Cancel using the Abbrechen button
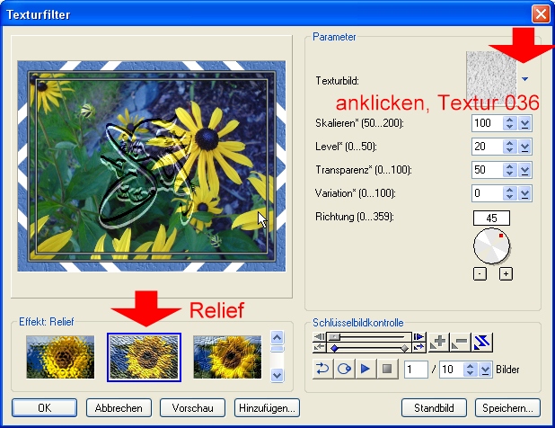The width and height of the screenshot is (555, 428). click(119, 408)
